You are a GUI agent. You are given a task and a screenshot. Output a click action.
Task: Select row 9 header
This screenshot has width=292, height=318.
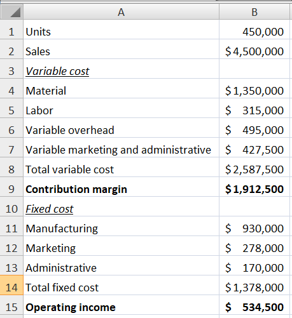click(11, 187)
